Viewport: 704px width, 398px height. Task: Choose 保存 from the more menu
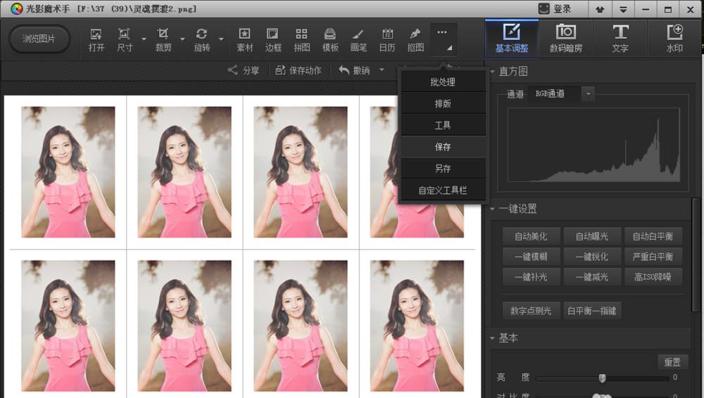443,147
